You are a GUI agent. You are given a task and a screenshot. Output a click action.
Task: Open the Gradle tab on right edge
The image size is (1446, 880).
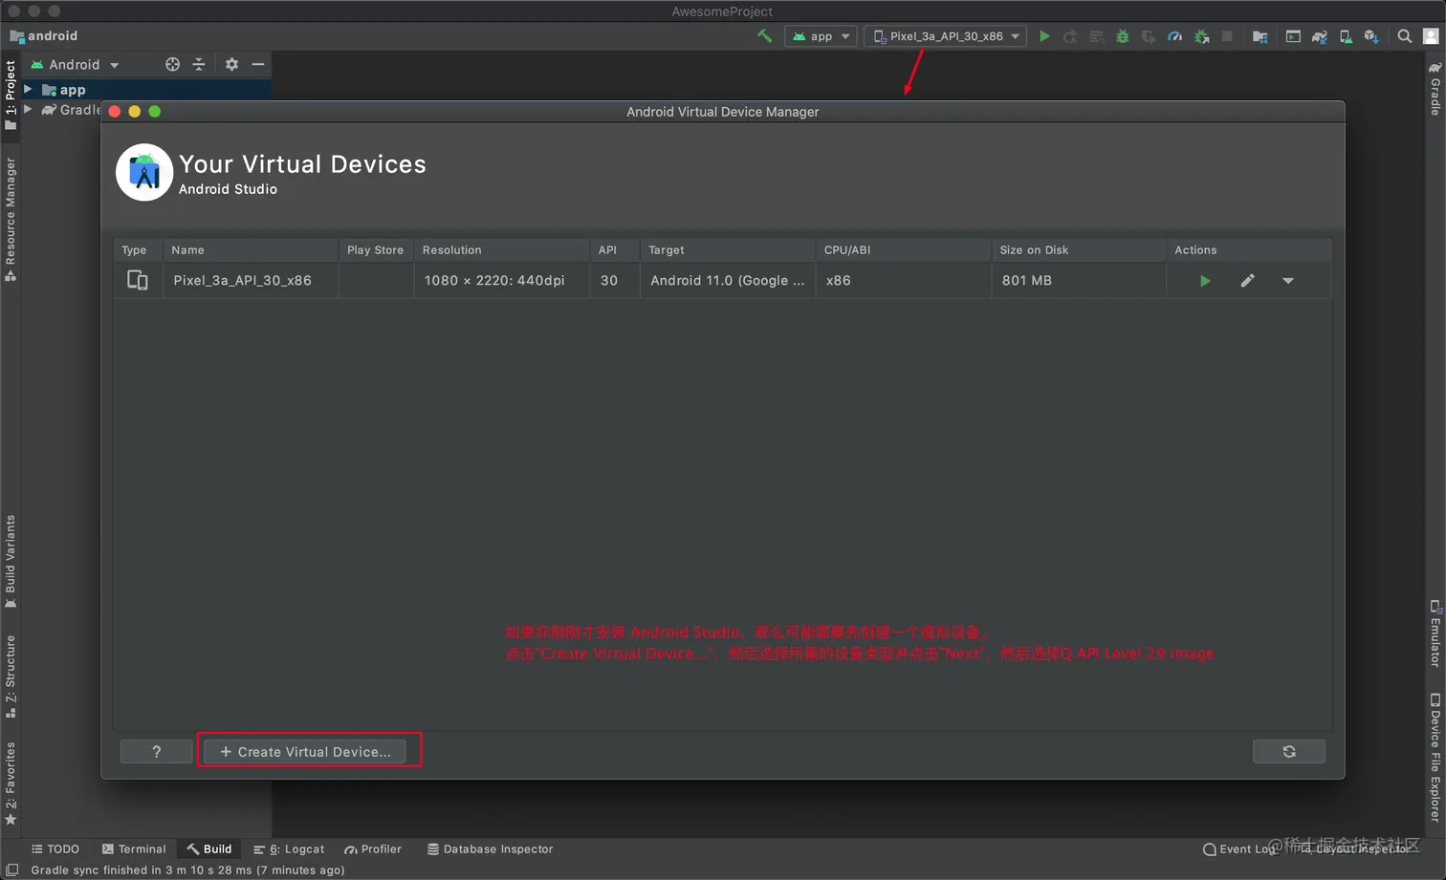click(x=1435, y=88)
